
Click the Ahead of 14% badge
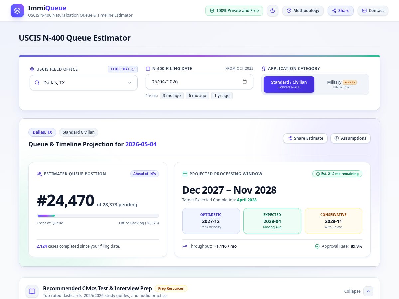click(x=145, y=174)
